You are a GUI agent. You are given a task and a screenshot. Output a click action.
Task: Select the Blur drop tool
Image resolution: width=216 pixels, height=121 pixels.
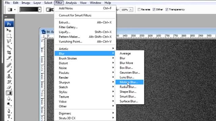[x=9, y=98]
